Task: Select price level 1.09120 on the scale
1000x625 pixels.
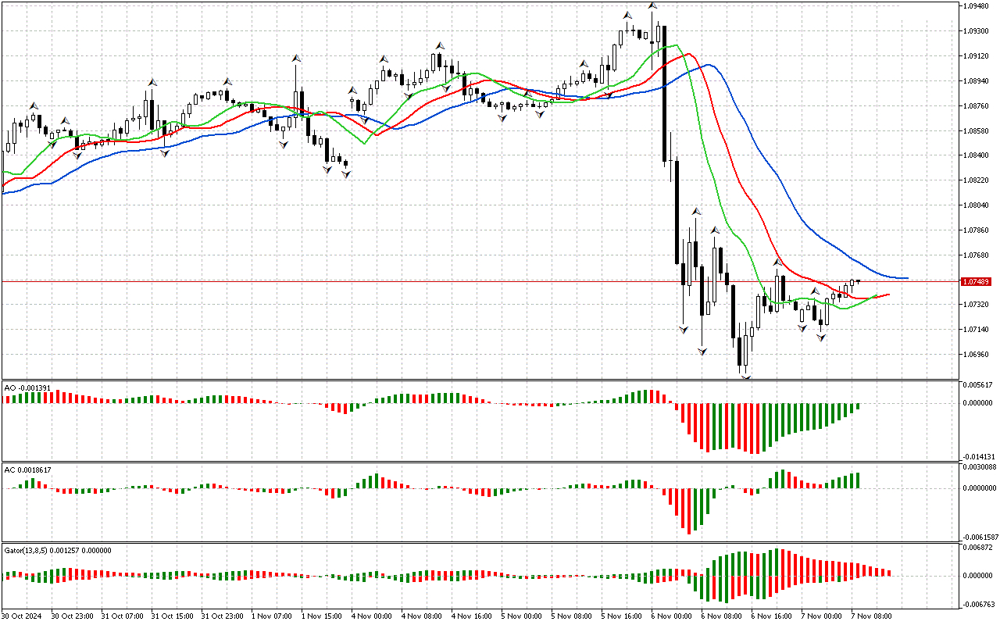Action: [x=977, y=56]
